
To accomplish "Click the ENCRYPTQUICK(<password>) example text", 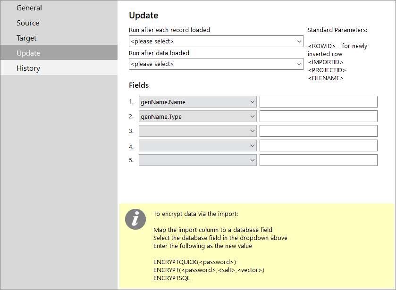I will [x=194, y=262].
